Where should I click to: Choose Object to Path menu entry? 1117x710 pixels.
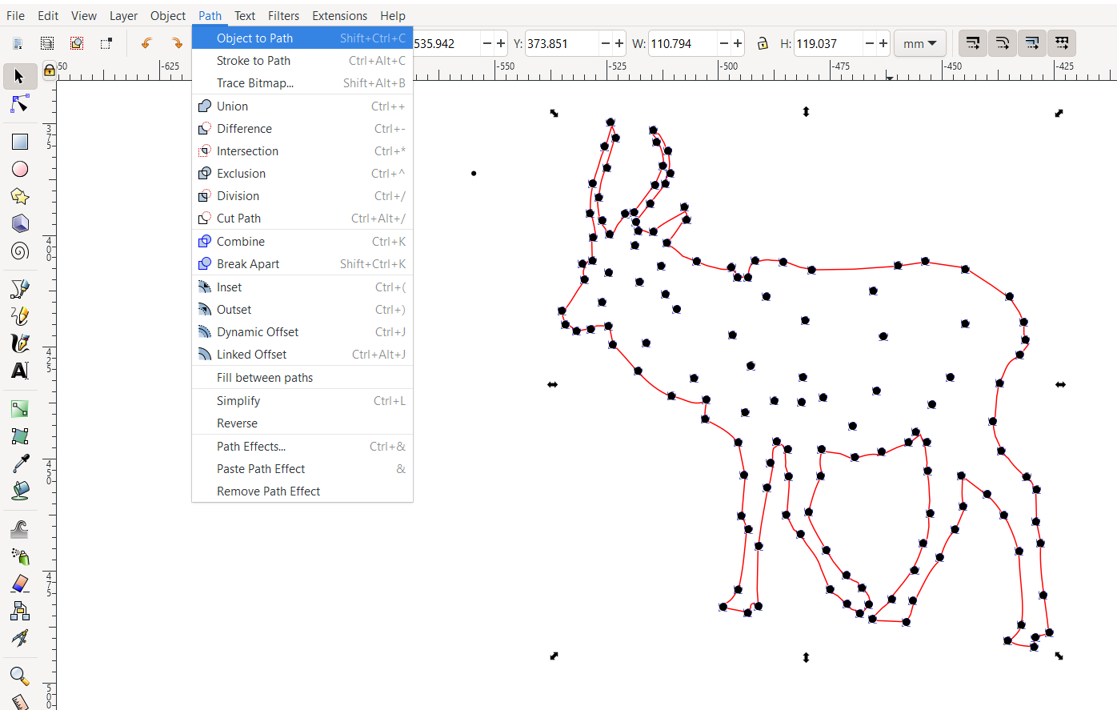point(302,38)
